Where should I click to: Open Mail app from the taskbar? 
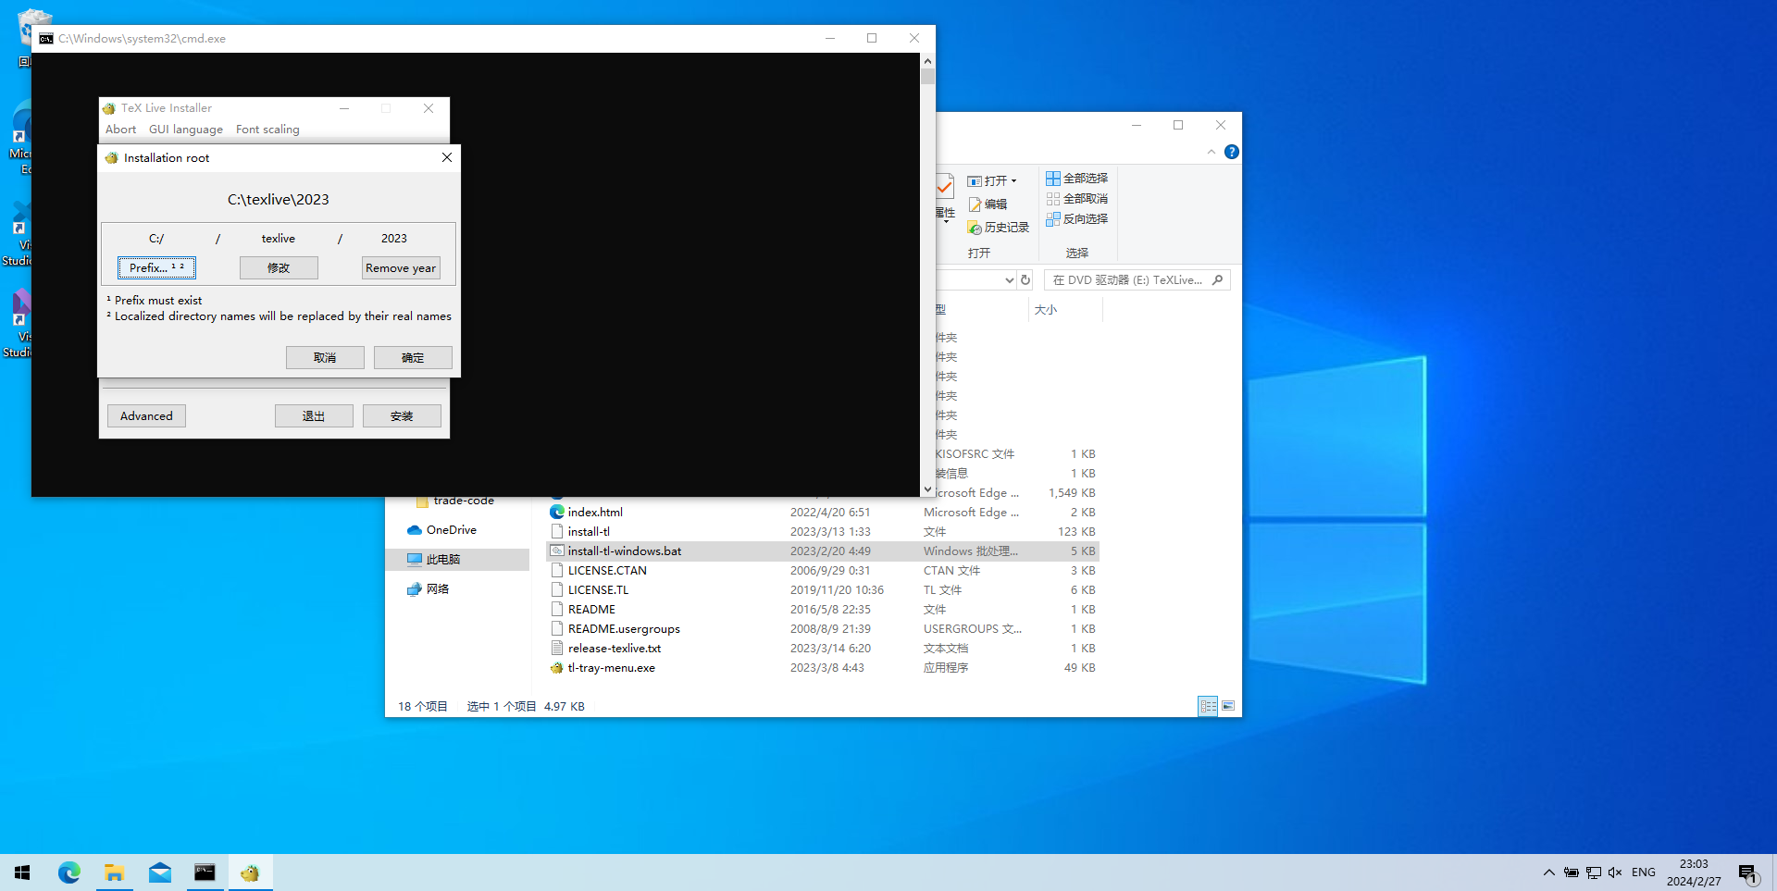[159, 872]
